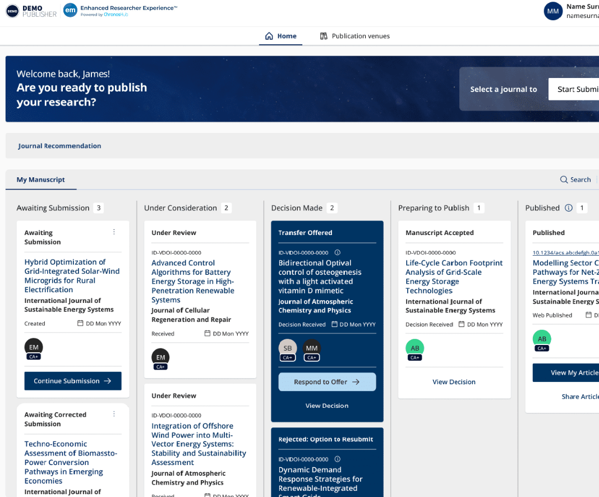Click the Start Submission button in banner
This screenshot has width=599, height=497.
573,89
